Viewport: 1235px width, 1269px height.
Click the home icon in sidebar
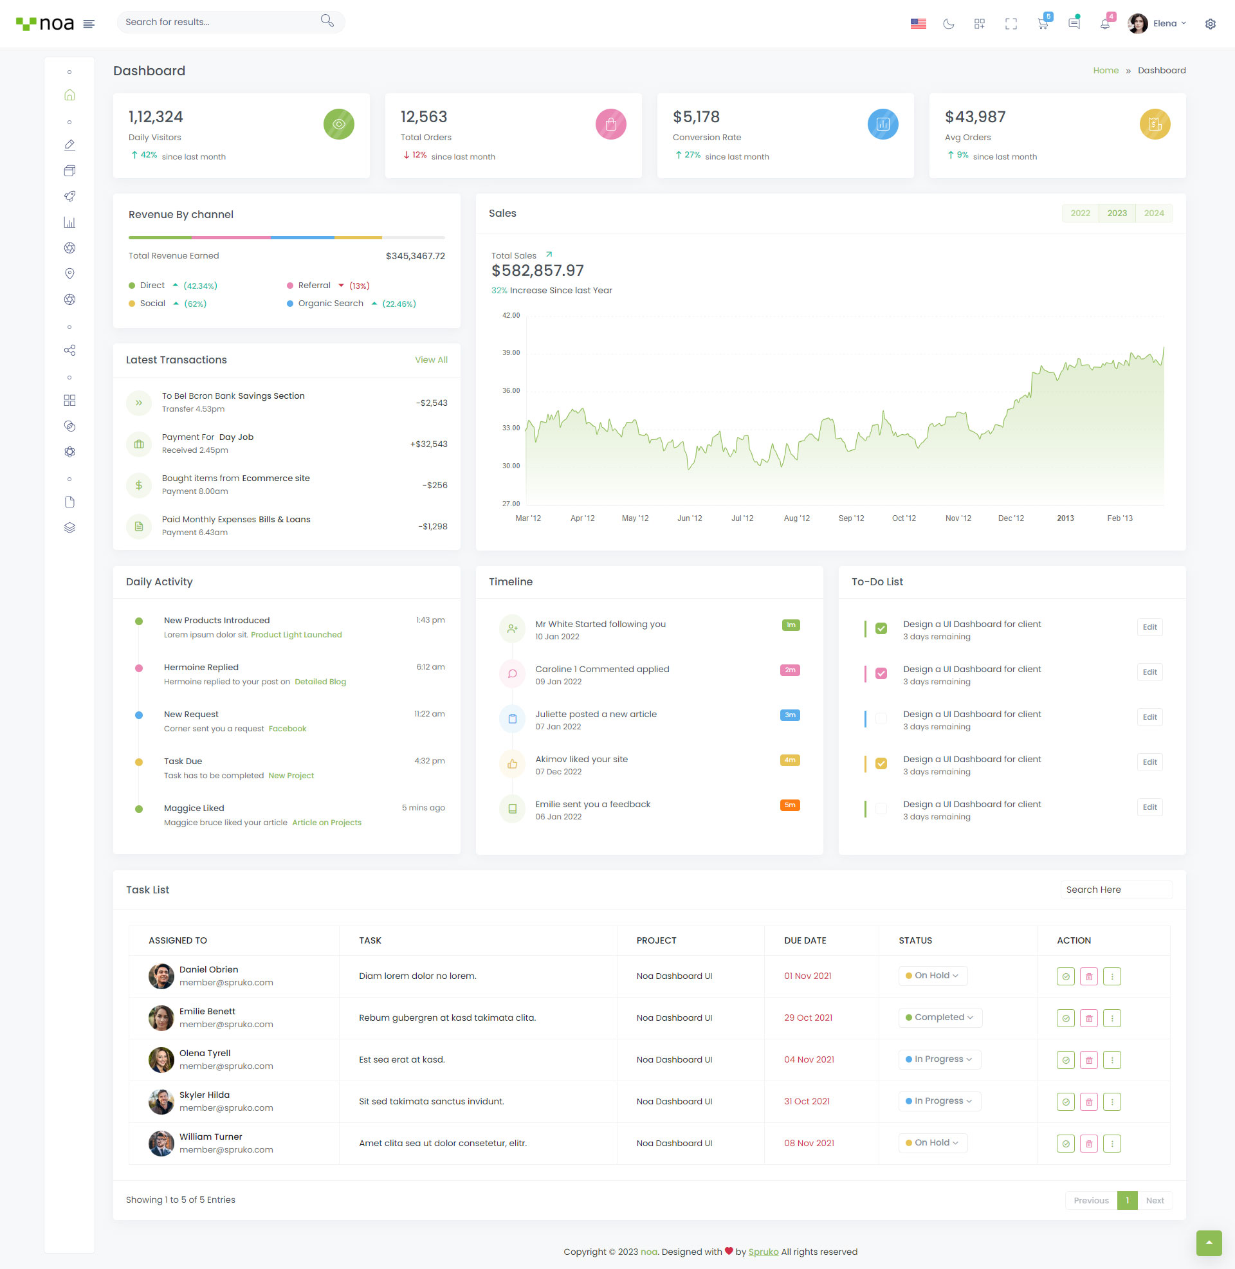coord(69,95)
